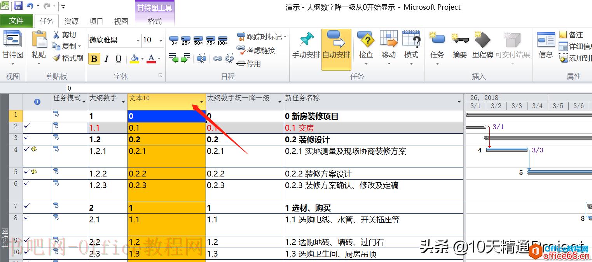Open Customize Quick Access Toolbar dropdown
Image resolution: width=592 pixels, height=262 pixels.
tap(63, 7)
